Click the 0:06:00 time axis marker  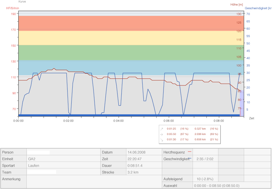coord(169,120)
